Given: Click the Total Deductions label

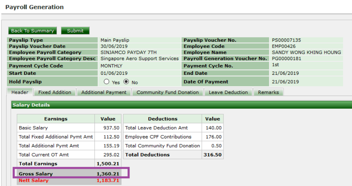Looking at the screenshot, I should pos(147,155).
